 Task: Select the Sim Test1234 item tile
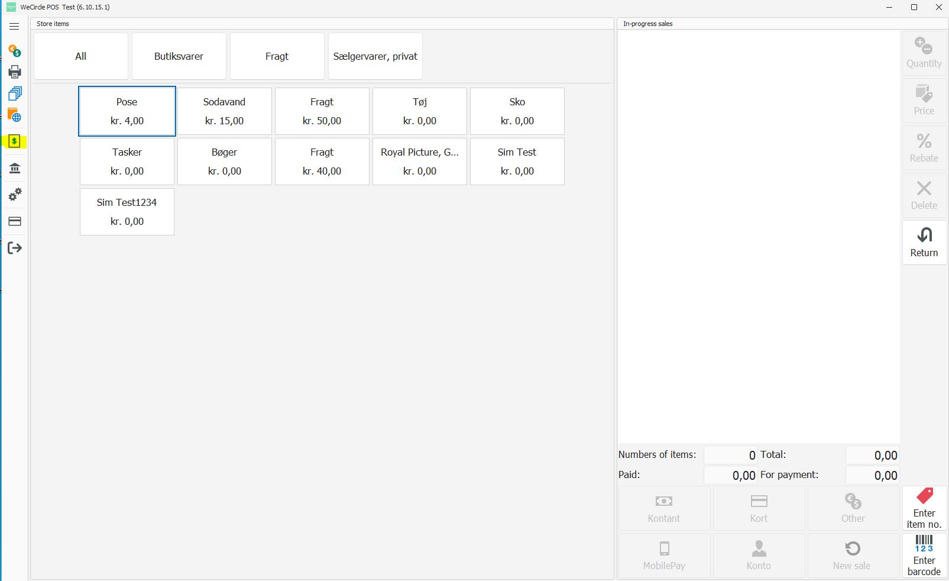(127, 212)
